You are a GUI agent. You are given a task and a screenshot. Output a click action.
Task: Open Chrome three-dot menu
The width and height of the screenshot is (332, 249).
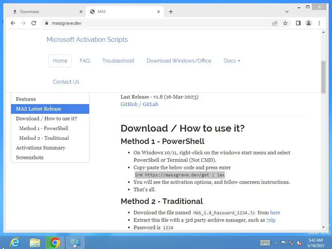[319, 23]
